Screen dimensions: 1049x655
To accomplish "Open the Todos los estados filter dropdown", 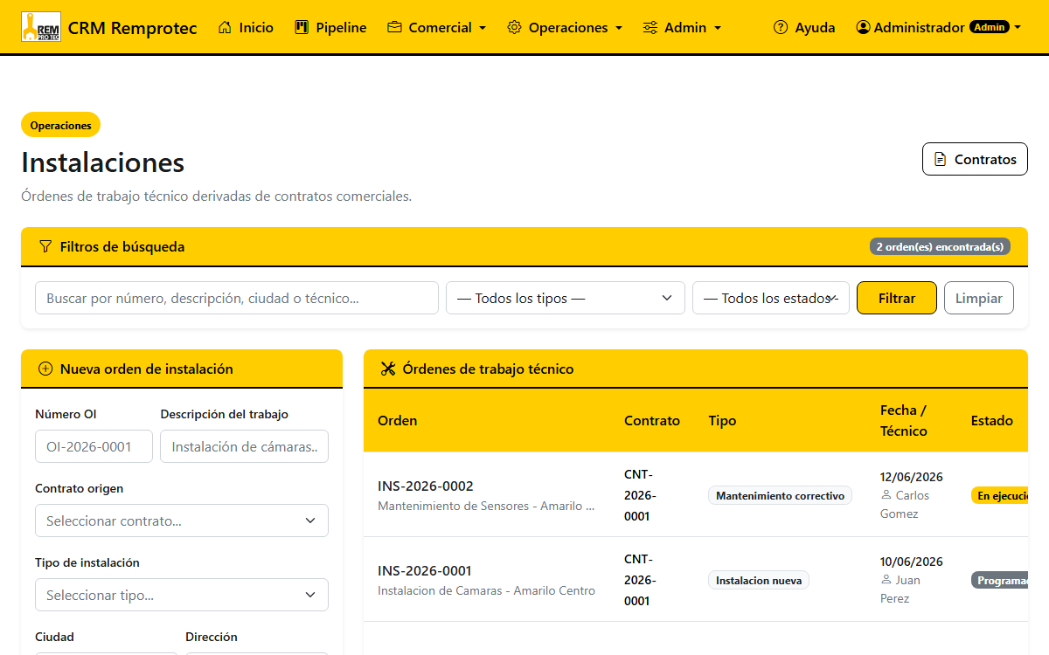I will (771, 298).
